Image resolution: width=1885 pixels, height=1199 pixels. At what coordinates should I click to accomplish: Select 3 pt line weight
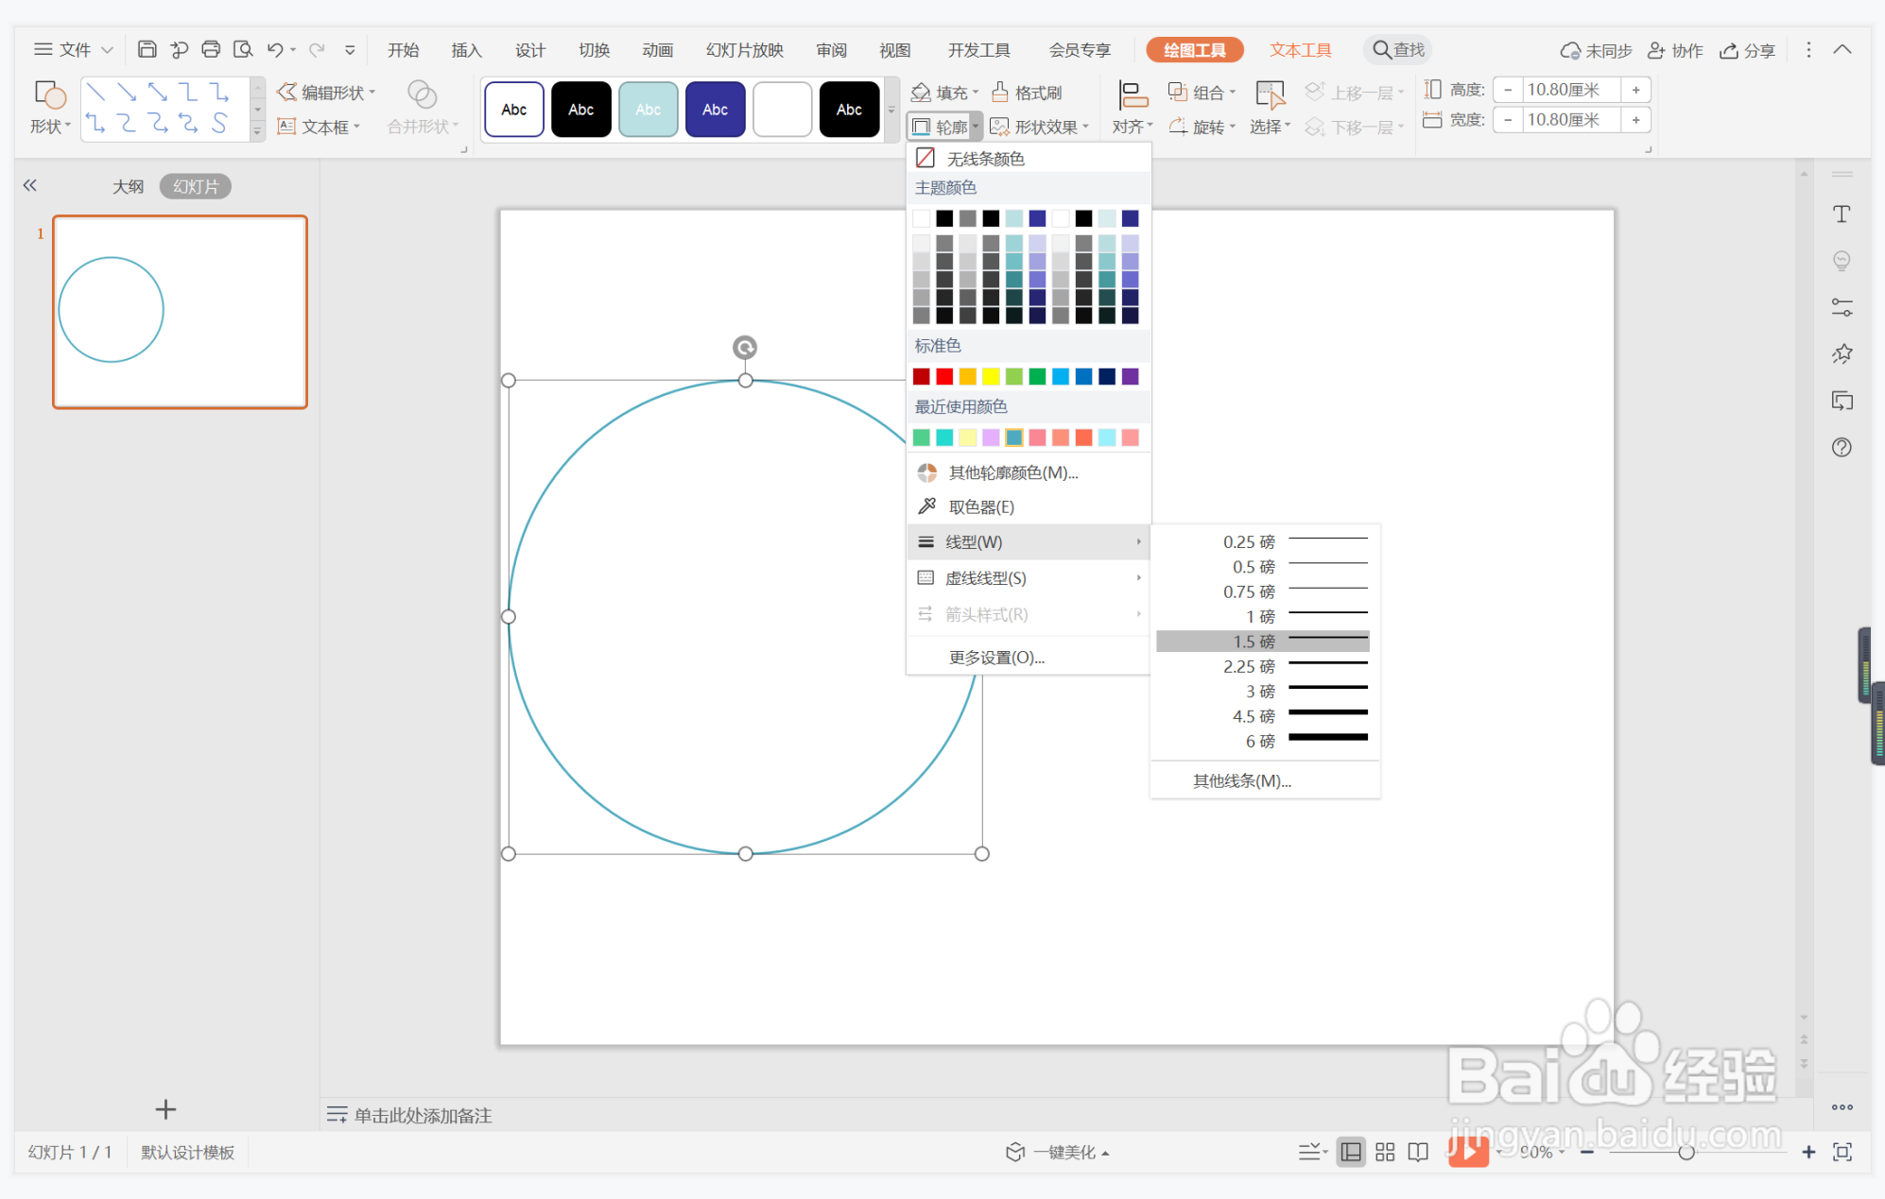click(1263, 692)
